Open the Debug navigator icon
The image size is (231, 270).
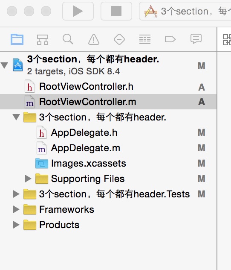[145, 39]
